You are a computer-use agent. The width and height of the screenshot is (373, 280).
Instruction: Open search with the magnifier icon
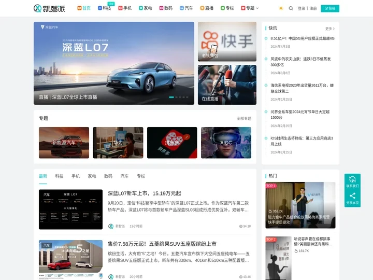(291, 8)
